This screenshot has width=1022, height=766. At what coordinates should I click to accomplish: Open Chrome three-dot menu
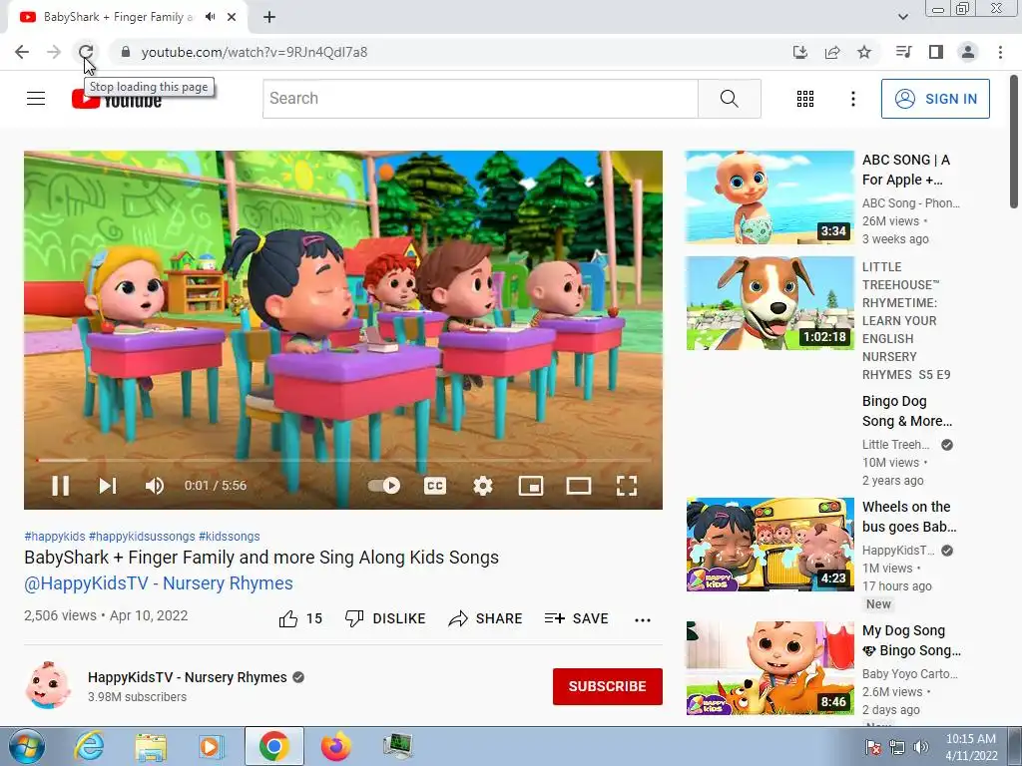pyautogui.click(x=1000, y=52)
